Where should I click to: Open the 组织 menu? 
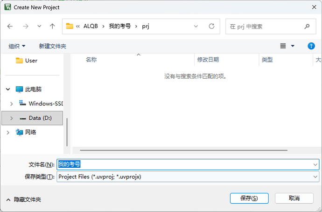[x=17, y=46]
